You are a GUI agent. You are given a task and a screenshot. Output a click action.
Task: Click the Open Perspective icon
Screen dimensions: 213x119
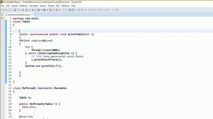117,10
